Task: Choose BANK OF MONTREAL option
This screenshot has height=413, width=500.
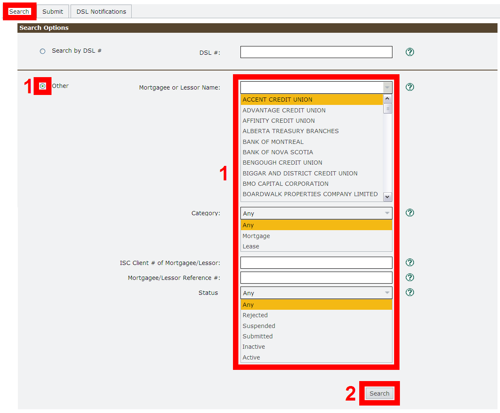Action: click(x=311, y=142)
